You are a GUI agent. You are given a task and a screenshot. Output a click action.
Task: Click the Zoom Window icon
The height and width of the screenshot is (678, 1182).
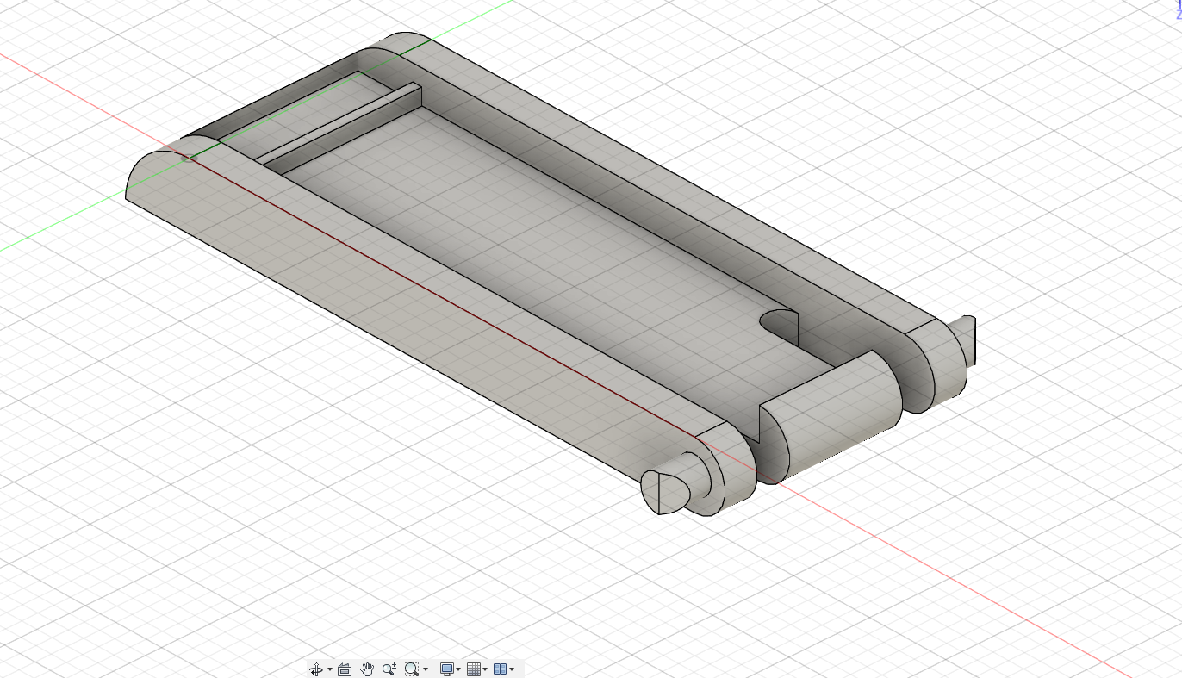[x=411, y=669]
